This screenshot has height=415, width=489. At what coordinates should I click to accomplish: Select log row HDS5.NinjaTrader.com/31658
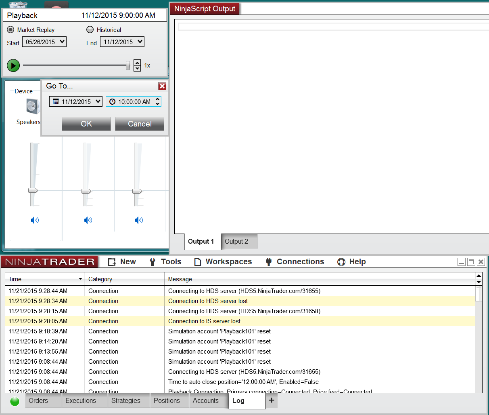click(x=240, y=311)
